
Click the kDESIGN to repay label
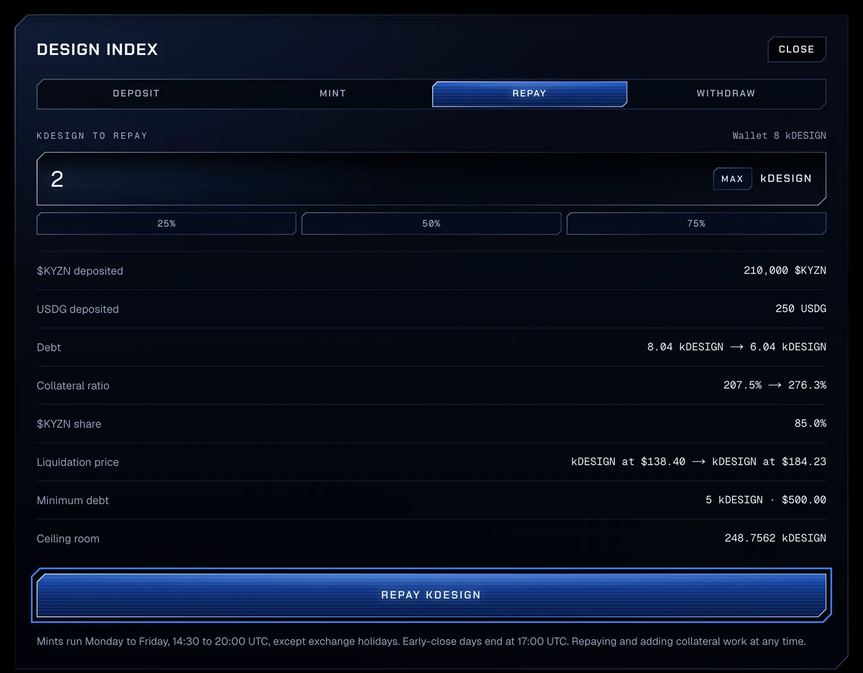(92, 136)
